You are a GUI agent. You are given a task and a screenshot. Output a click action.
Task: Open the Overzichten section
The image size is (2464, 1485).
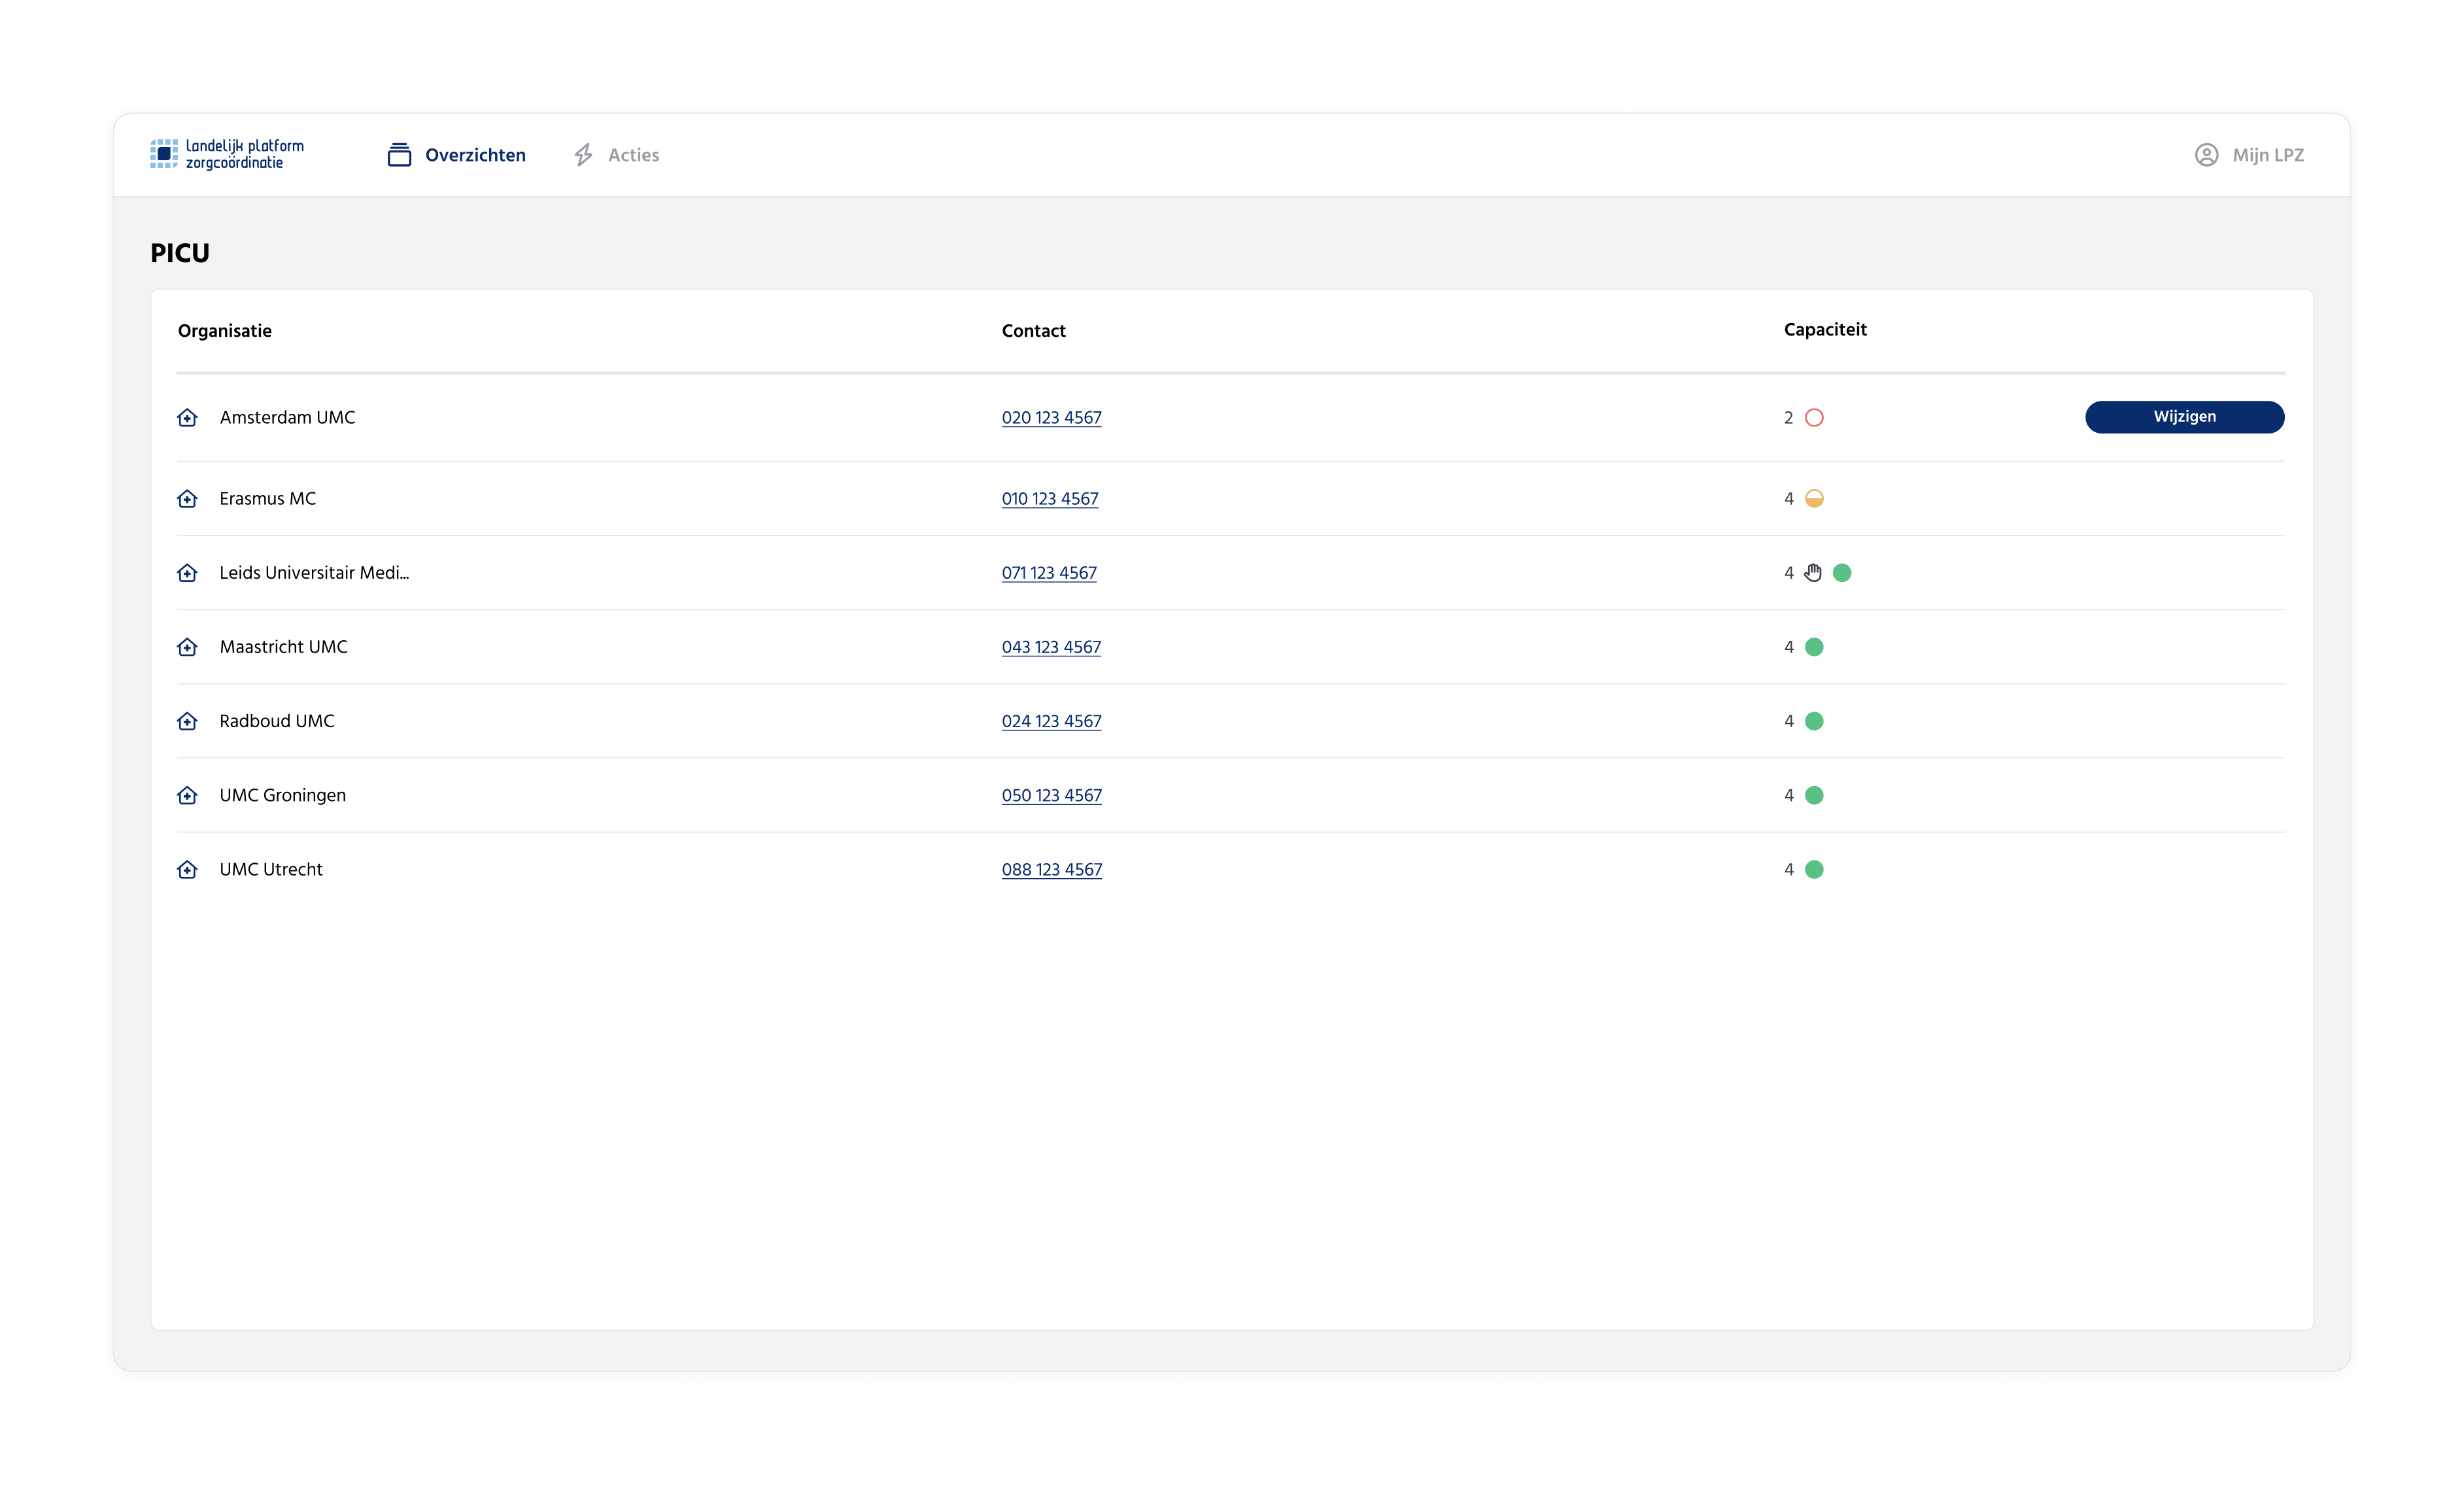[475, 154]
